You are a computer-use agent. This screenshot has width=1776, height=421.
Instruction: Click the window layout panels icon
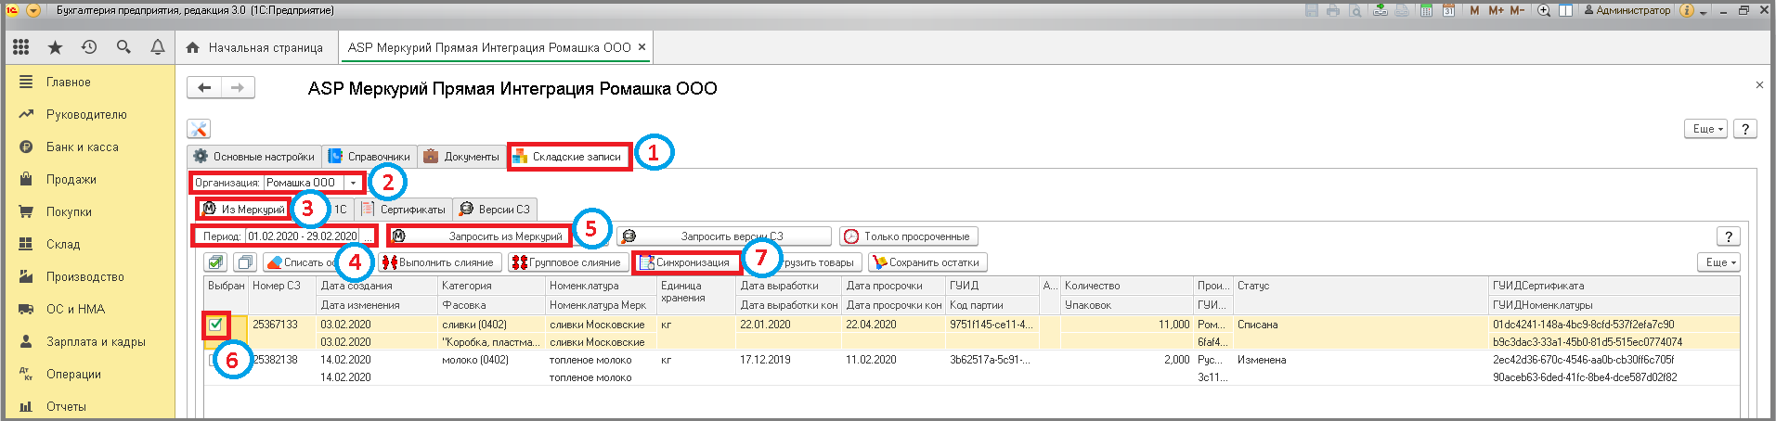(1565, 11)
